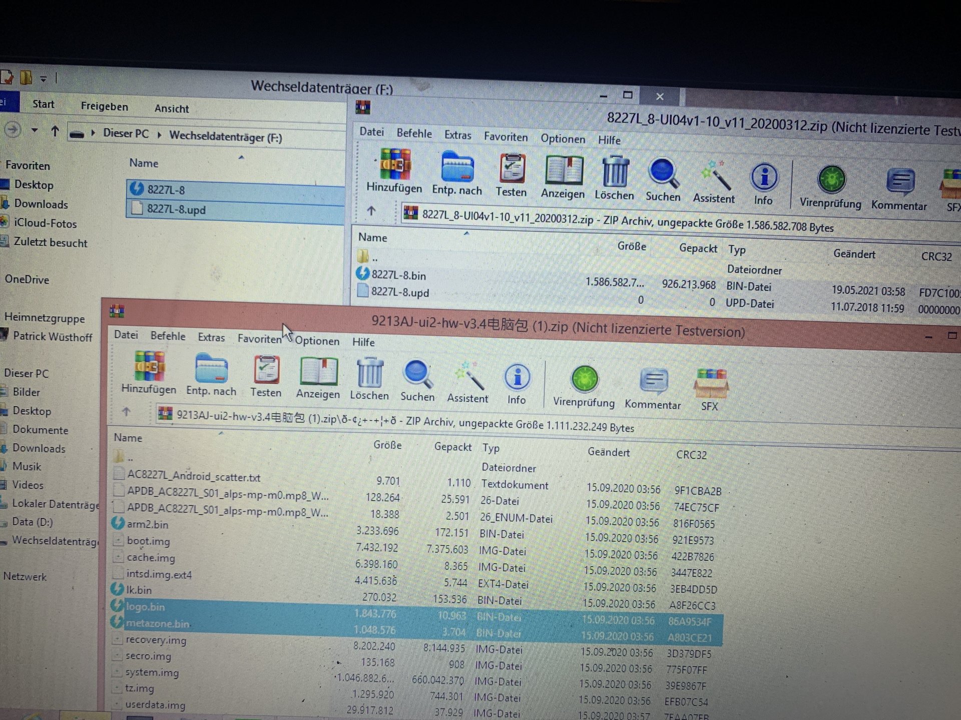This screenshot has width=961, height=720.
Task: Select system.img in 9213AJ archive
Action: (x=152, y=672)
